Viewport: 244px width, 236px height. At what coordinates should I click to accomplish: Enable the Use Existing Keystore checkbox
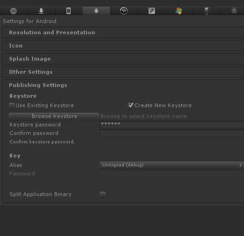pos(12,106)
